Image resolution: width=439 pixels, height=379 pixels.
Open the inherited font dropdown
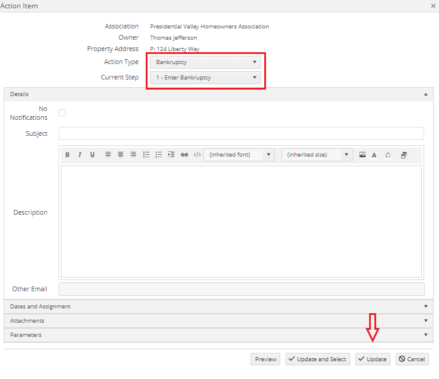coord(239,155)
